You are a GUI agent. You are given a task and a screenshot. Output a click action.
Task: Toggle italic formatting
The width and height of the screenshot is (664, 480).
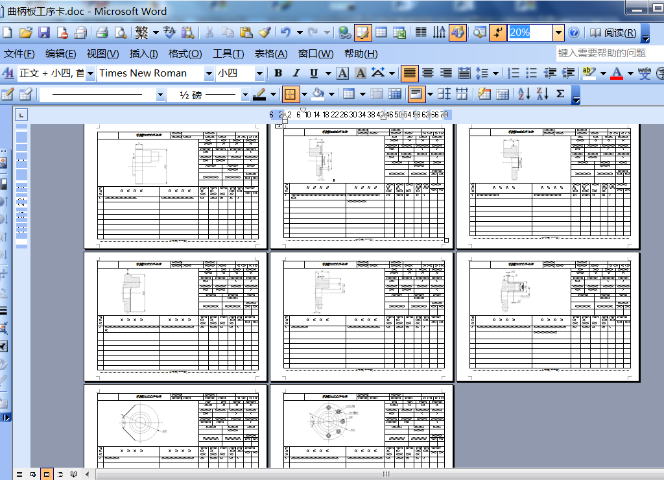[296, 73]
